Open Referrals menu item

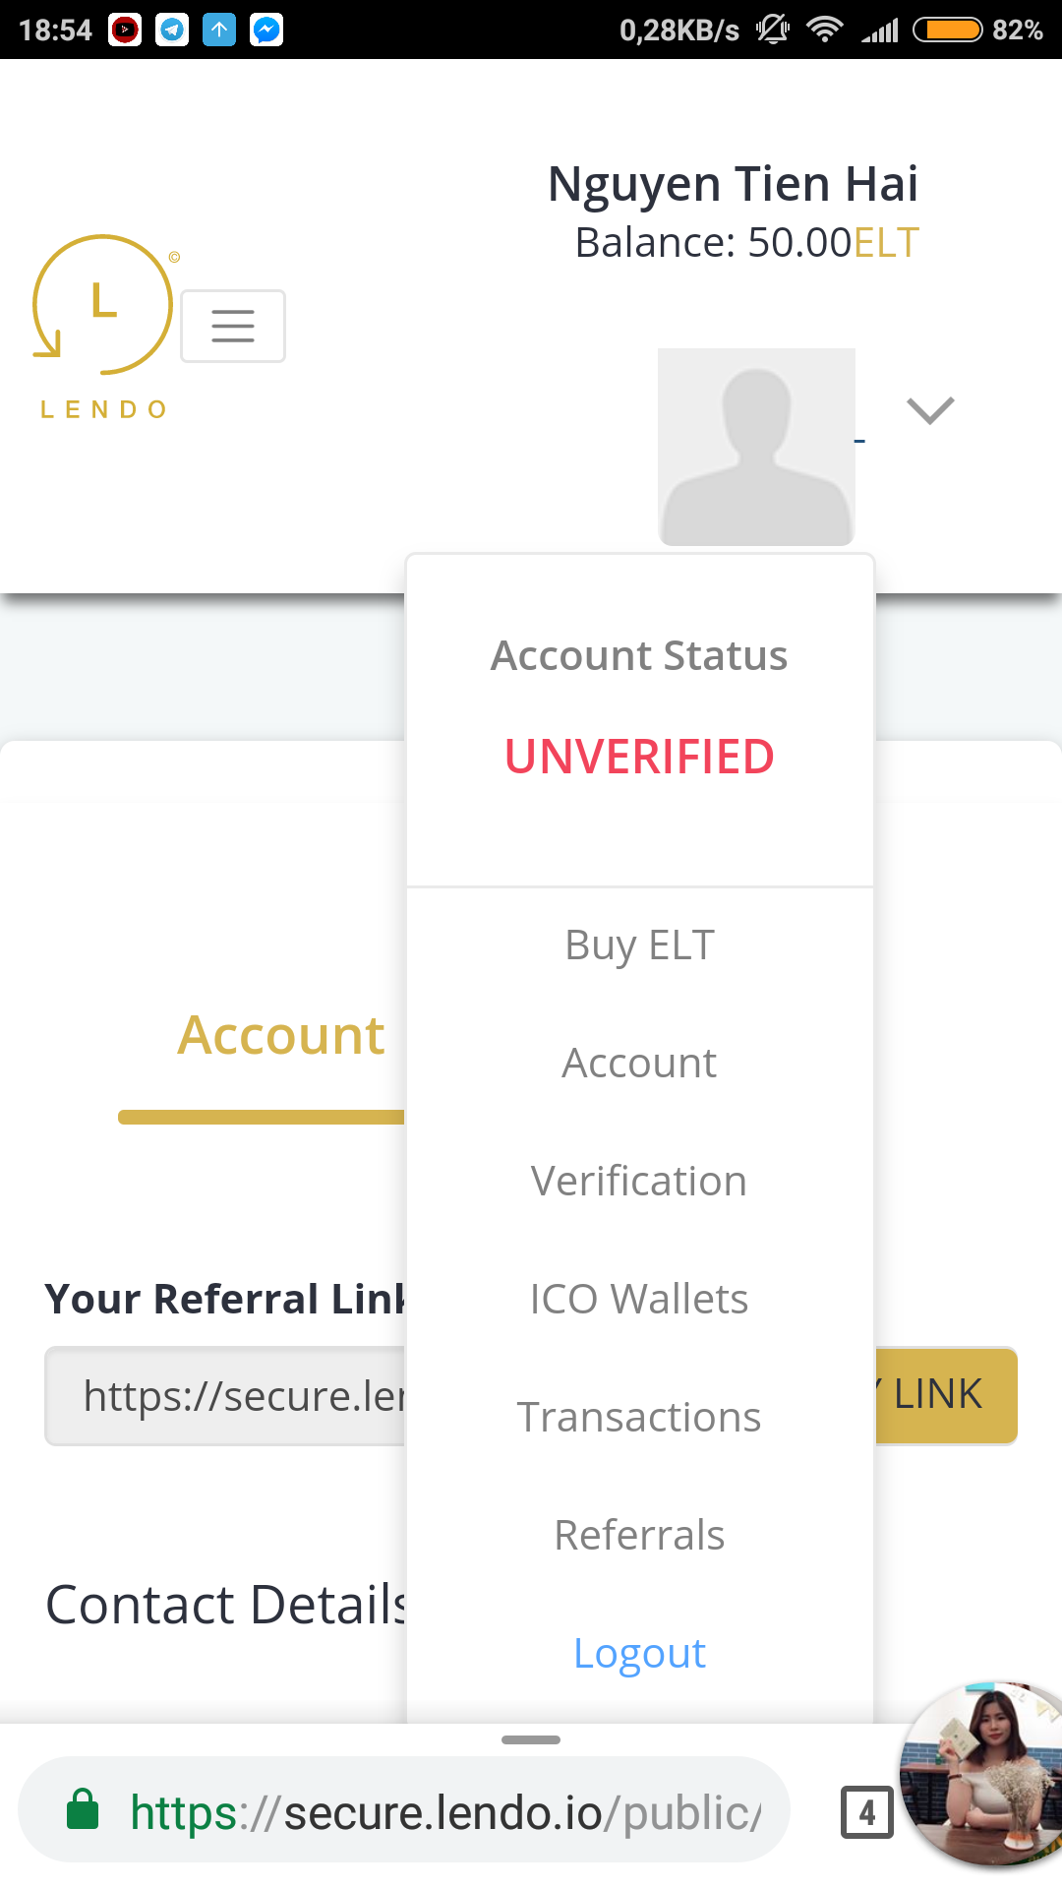click(639, 1536)
